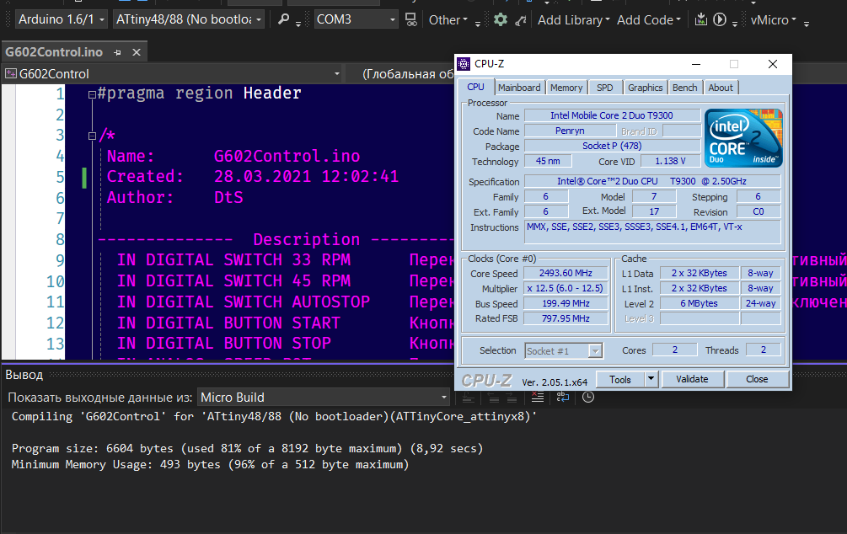Viewport: 847px width, 534px height.
Task: Switch to the Mainboard tab in CPU-Z
Action: pos(519,88)
